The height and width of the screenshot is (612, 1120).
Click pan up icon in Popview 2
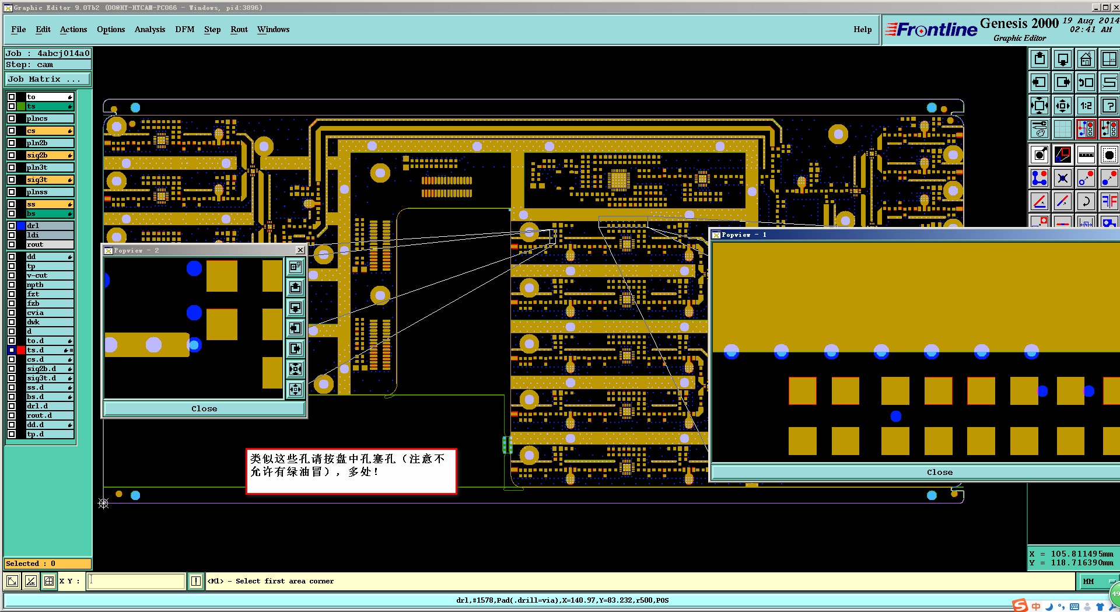[x=296, y=287]
